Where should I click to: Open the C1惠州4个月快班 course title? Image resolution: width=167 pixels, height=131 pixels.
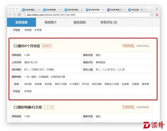tap(27, 46)
